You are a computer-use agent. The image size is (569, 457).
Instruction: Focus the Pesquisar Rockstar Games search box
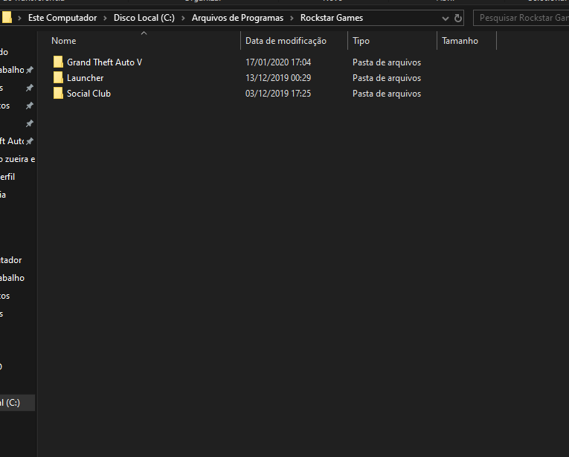click(521, 18)
